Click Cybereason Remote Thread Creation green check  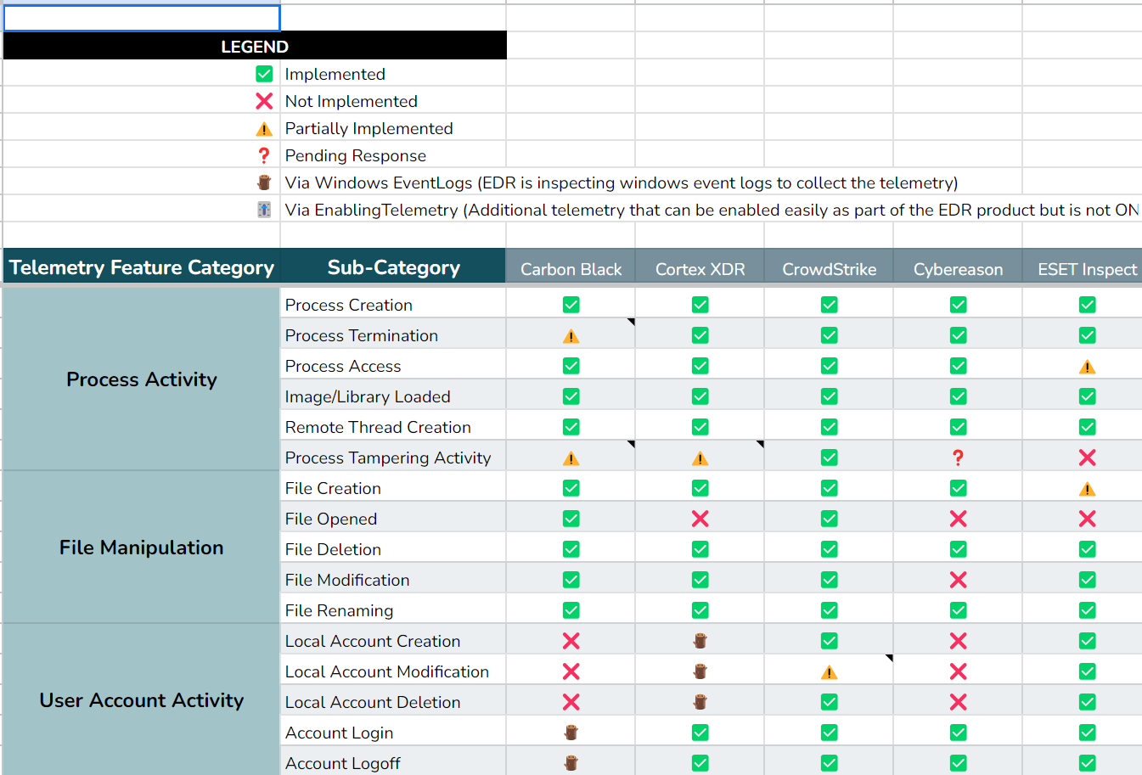point(959,427)
